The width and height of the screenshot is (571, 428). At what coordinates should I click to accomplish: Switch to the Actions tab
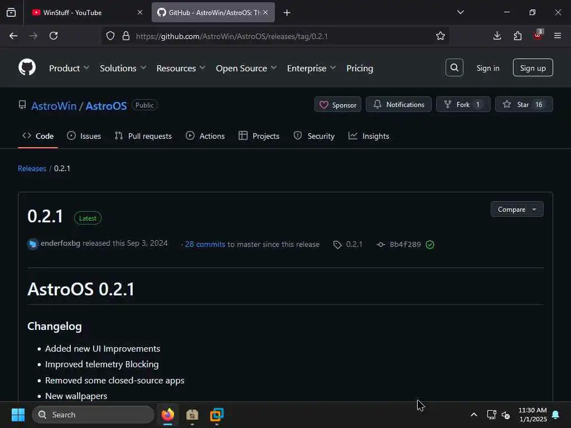pyautogui.click(x=205, y=136)
